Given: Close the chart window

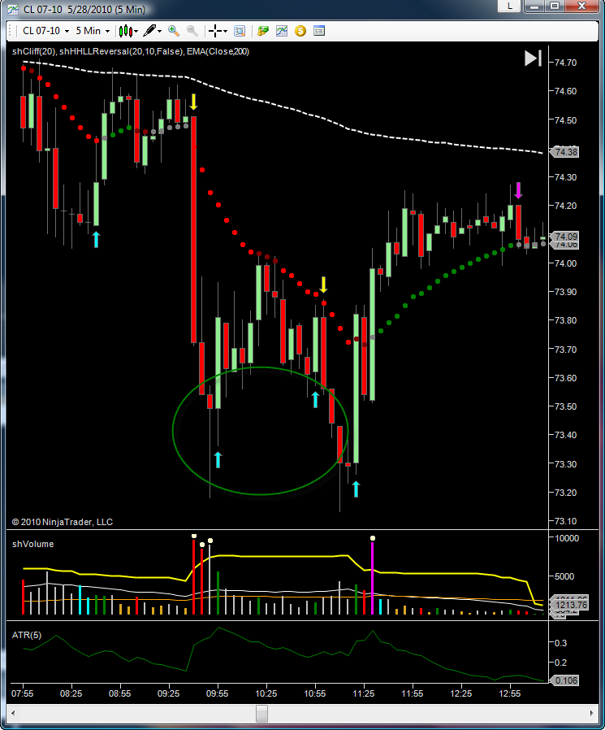Looking at the screenshot, I should (x=581, y=6).
